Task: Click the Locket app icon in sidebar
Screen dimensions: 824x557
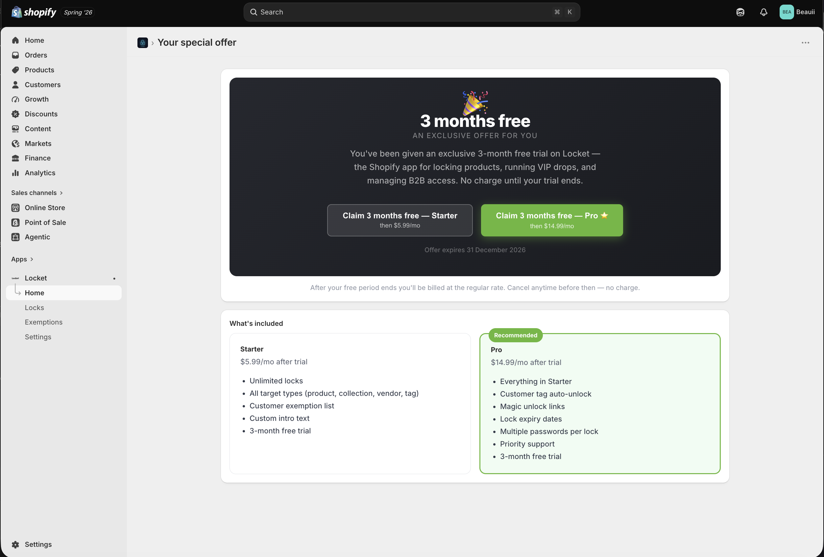Action: [x=15, y=278]
